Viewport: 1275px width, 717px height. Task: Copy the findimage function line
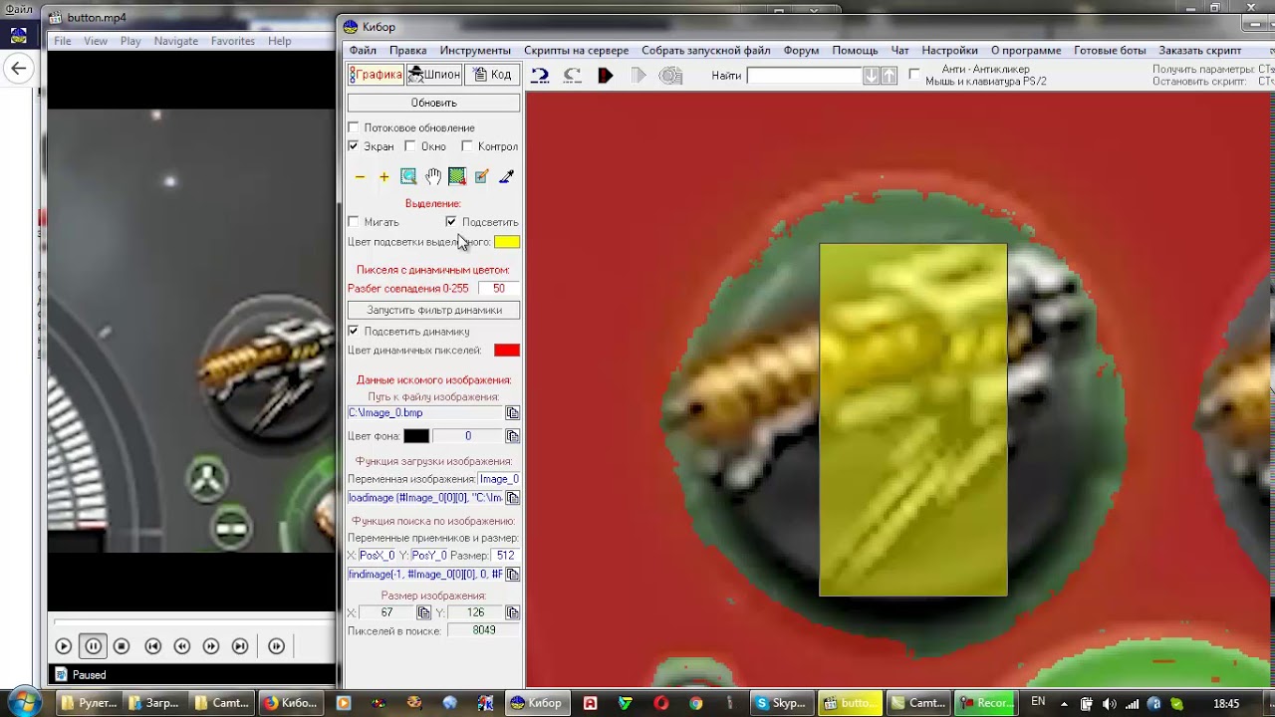512,575
